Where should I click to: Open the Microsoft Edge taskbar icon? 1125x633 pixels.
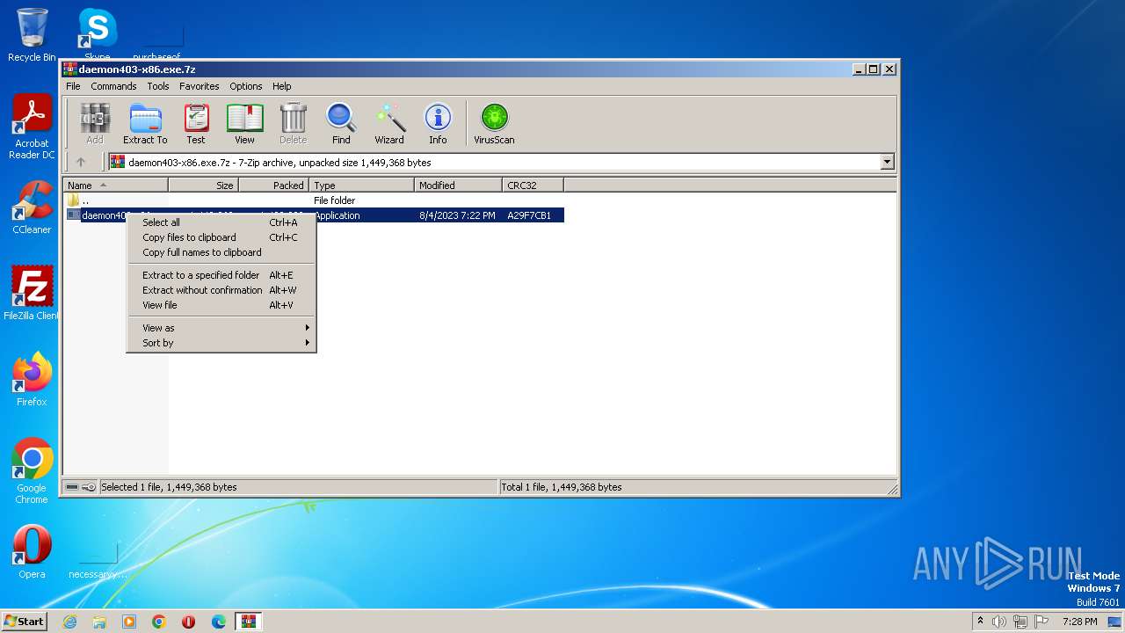pos(219,622)
